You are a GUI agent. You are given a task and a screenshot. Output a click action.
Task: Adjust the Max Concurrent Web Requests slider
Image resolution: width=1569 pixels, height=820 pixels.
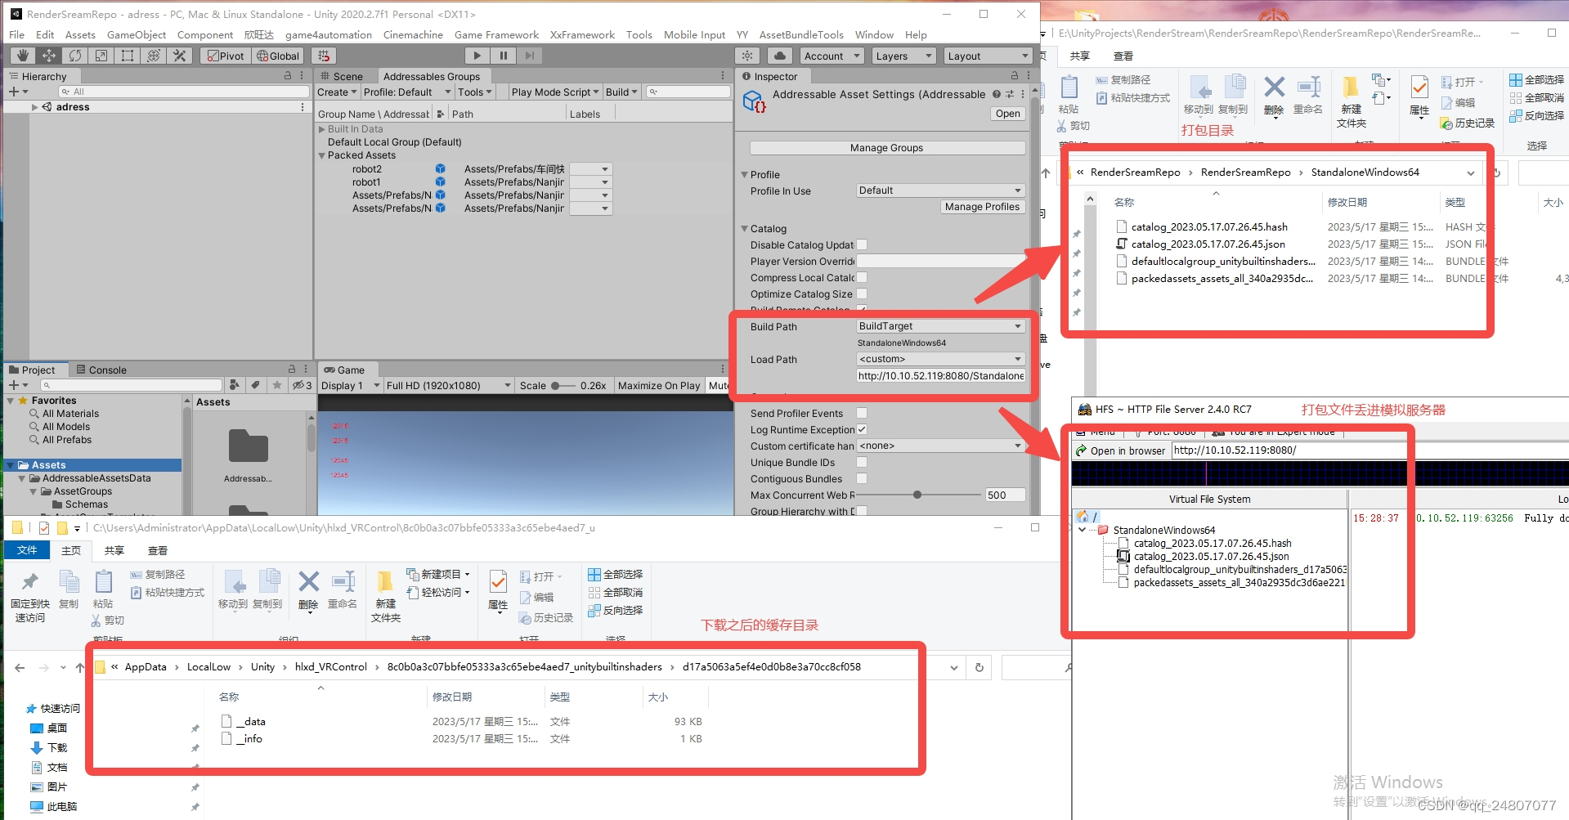[x=917, y=494]
